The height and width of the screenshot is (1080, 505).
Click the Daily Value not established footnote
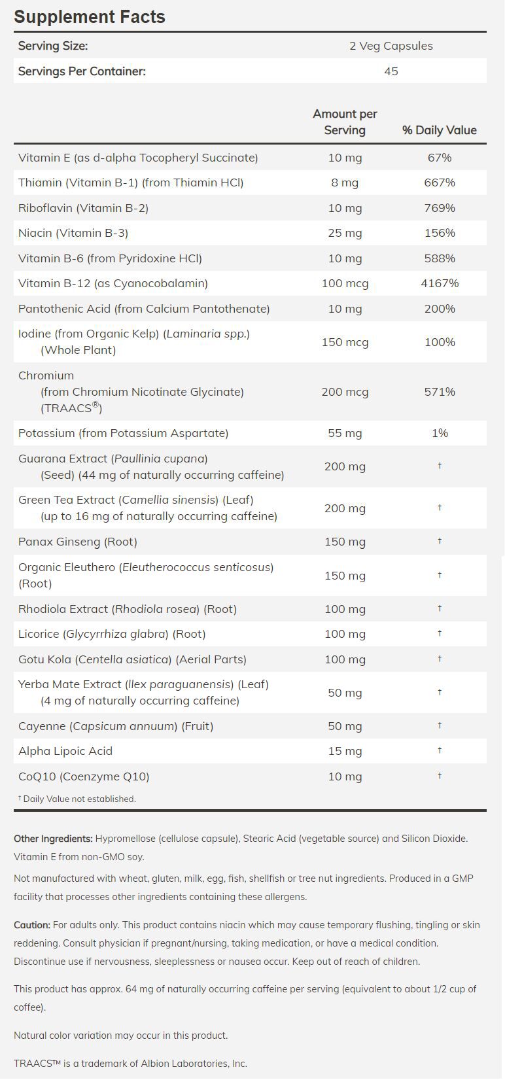click(77, 799)
